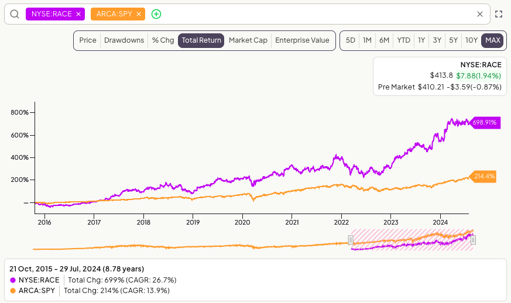Clear the search bar with X icon

click(x=480, y=14)
